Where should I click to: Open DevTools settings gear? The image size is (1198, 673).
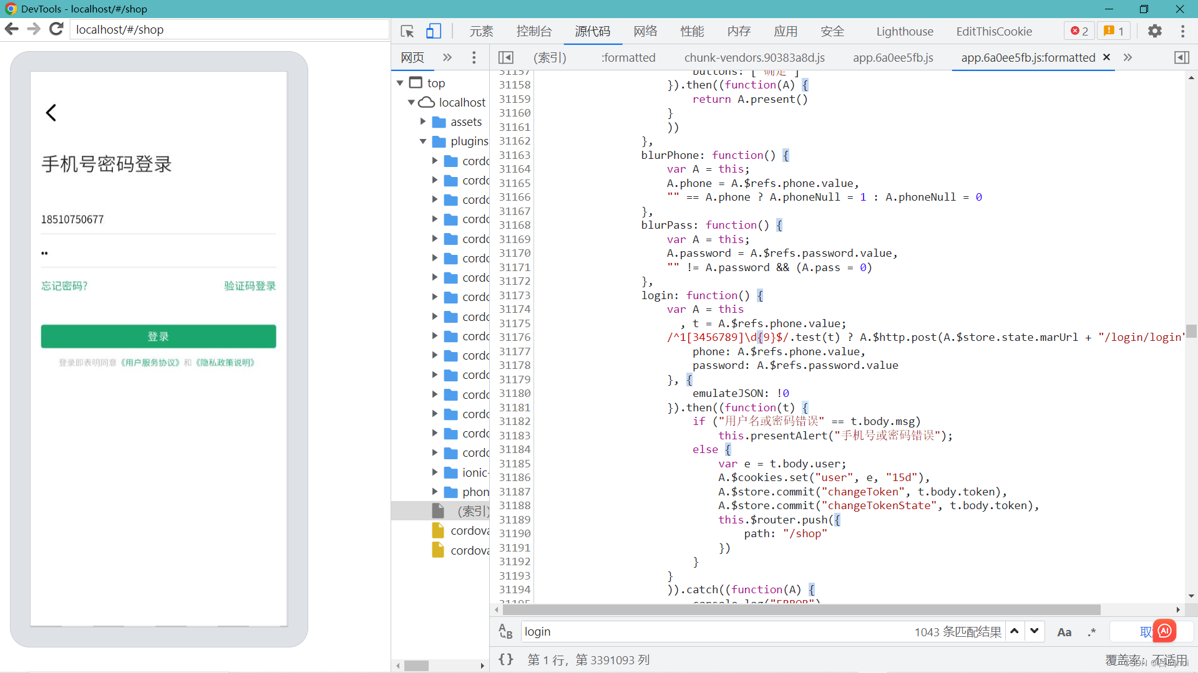point(1155,31)
